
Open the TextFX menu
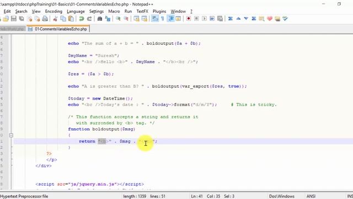coord(142,11)
